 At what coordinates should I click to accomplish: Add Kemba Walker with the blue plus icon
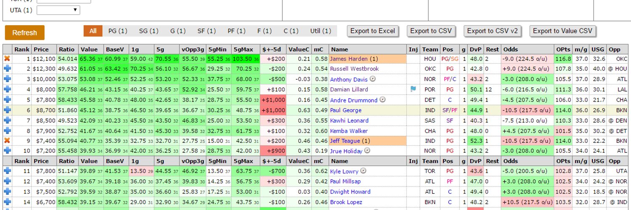click(x=7, y=131)
